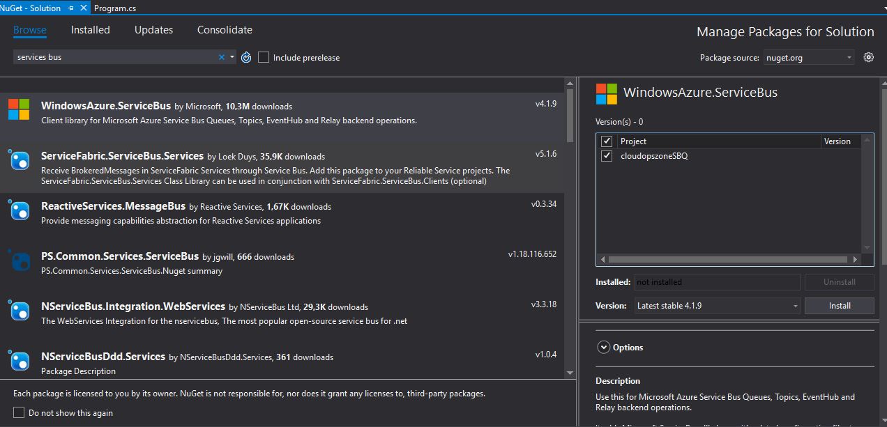Toggle the select-all Project header checkbox
Screen dimensions: 887x427
607,141
